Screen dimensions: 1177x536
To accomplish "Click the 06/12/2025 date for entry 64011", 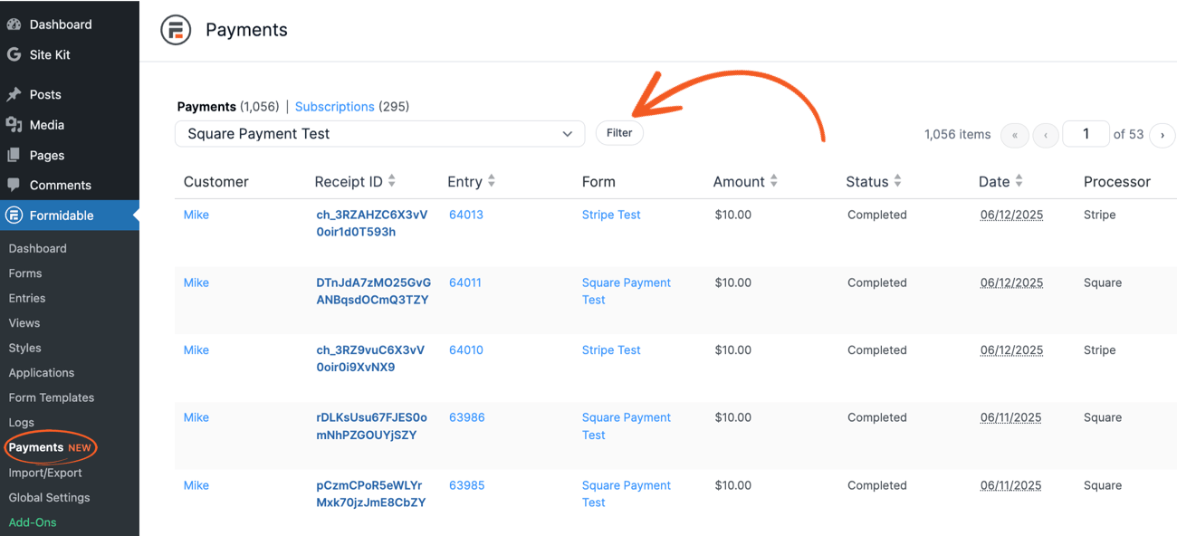I will (1011, 283).
